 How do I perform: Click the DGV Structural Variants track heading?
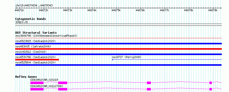[36, 33]
